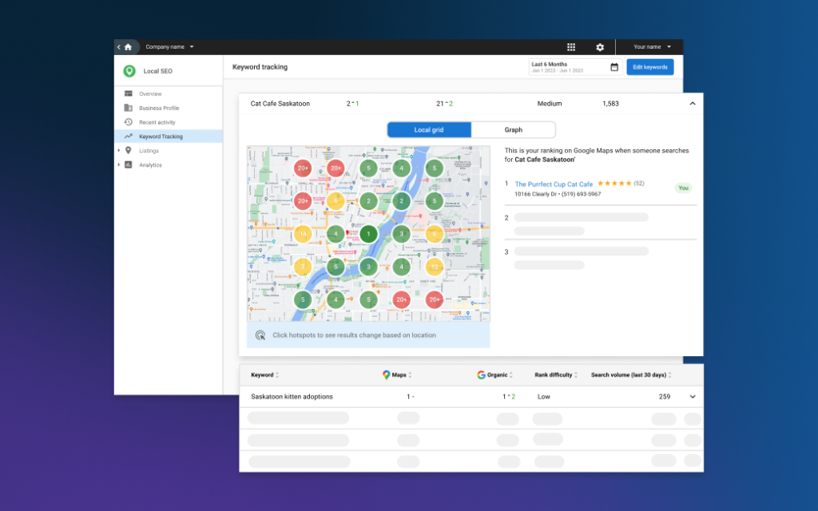The height and width of the screenshot is (511, 818).
Task: Click the 1,583 search volume value
Action: tap(610, 103)
